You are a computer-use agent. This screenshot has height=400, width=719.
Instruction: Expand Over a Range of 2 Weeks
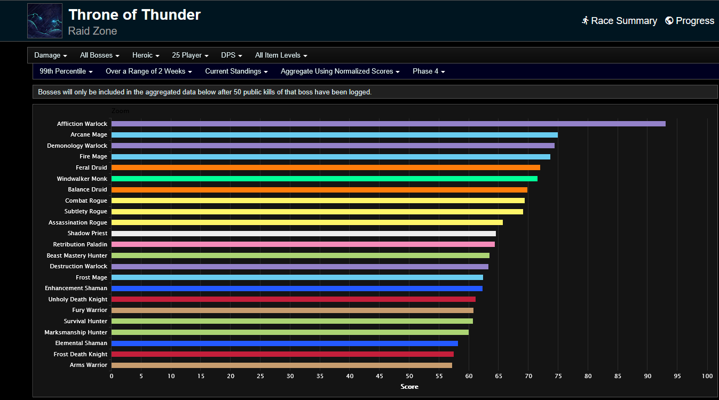tap(149, 71)
